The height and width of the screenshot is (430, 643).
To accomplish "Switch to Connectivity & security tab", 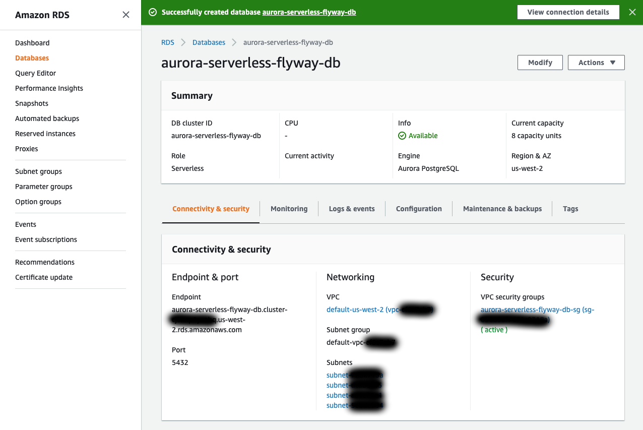I will coord(211,209).
